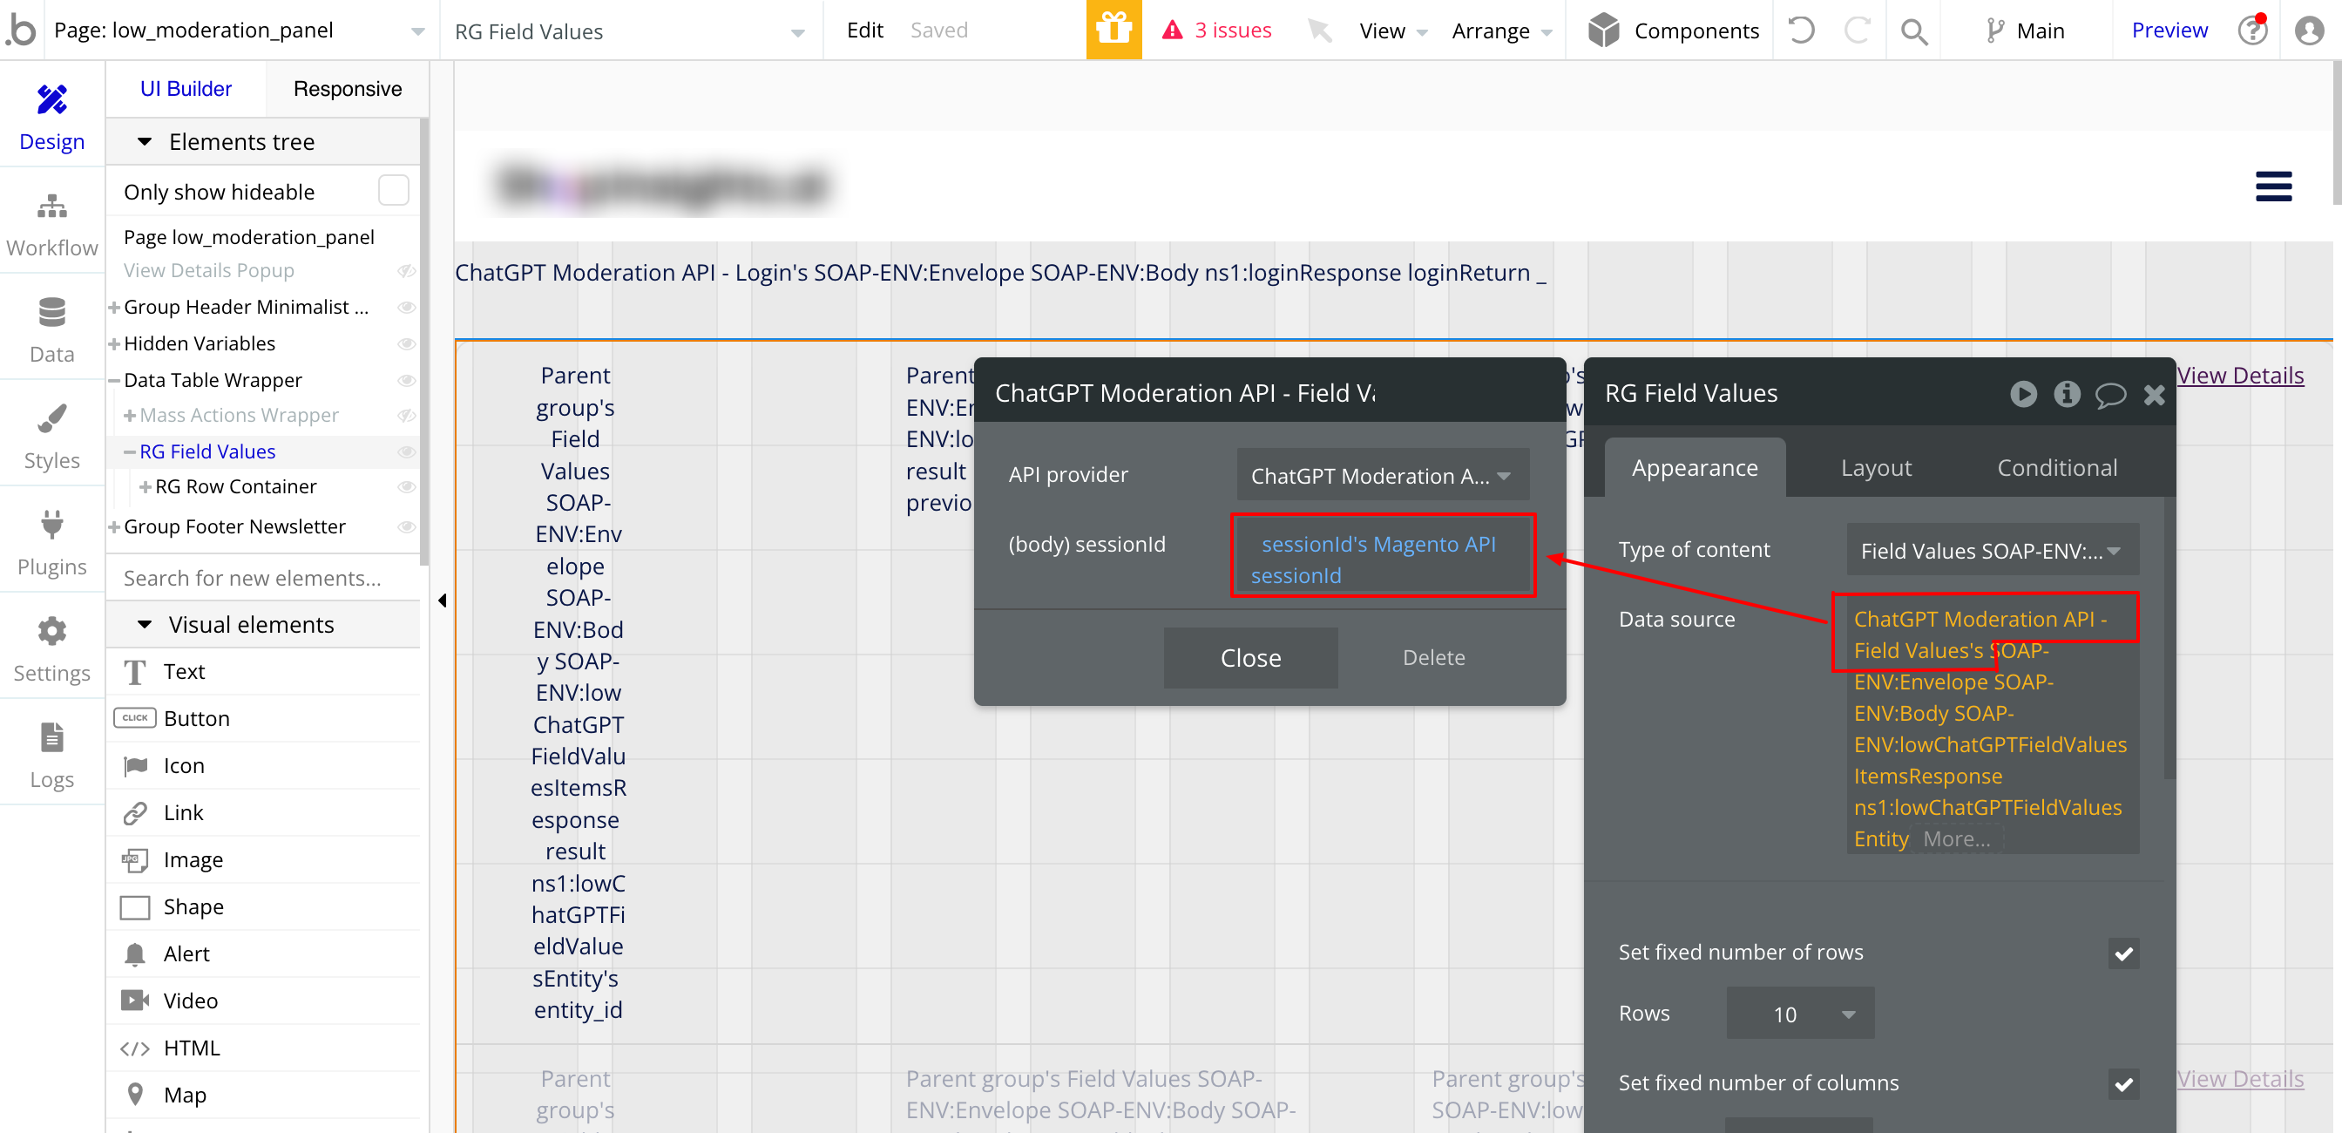Screen dimensions: 2342x1133
Task: Switch to the Conditional tab
Action: pyautogui.click(x=2055, y=467)
